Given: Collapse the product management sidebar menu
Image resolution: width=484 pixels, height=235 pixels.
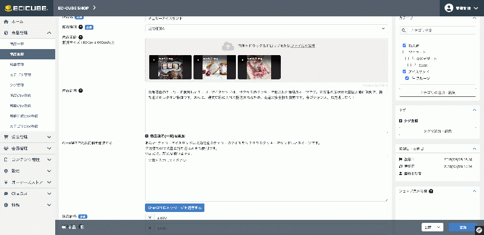Looking at the screenshot, I should point(49,33).
